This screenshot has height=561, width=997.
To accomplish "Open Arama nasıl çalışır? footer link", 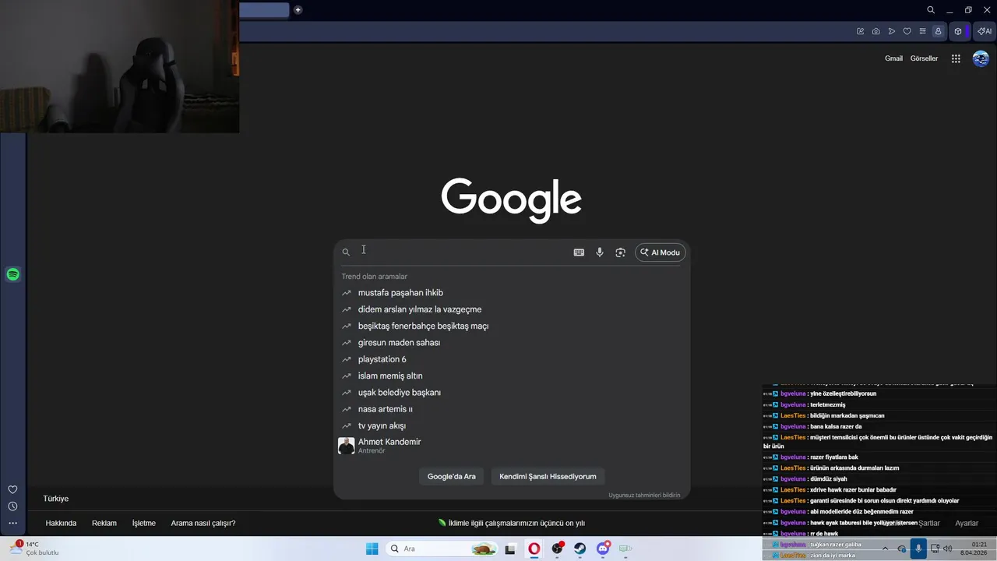I will point(203,523).
